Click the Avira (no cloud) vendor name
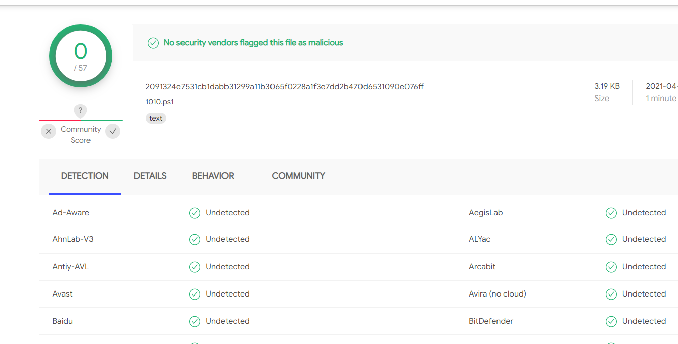This screenshot has height=344, width=678. (497, 294)
